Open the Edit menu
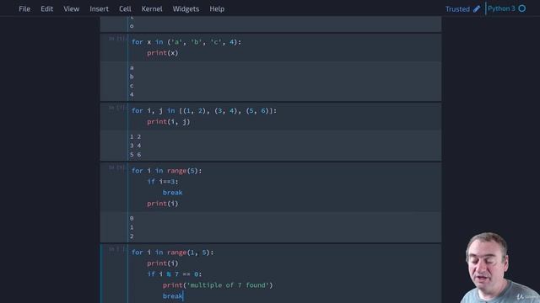 coord(47,9)
